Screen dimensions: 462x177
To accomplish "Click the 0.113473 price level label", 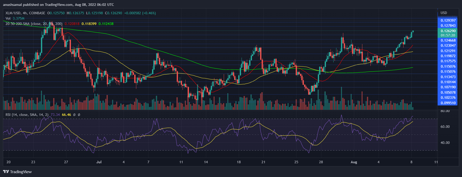I will pyautogui.click(x=448, y=77).
